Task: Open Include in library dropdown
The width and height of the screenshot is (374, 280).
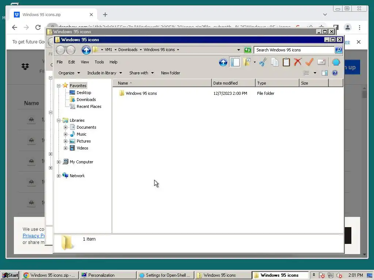Action: tap(104, 73)
